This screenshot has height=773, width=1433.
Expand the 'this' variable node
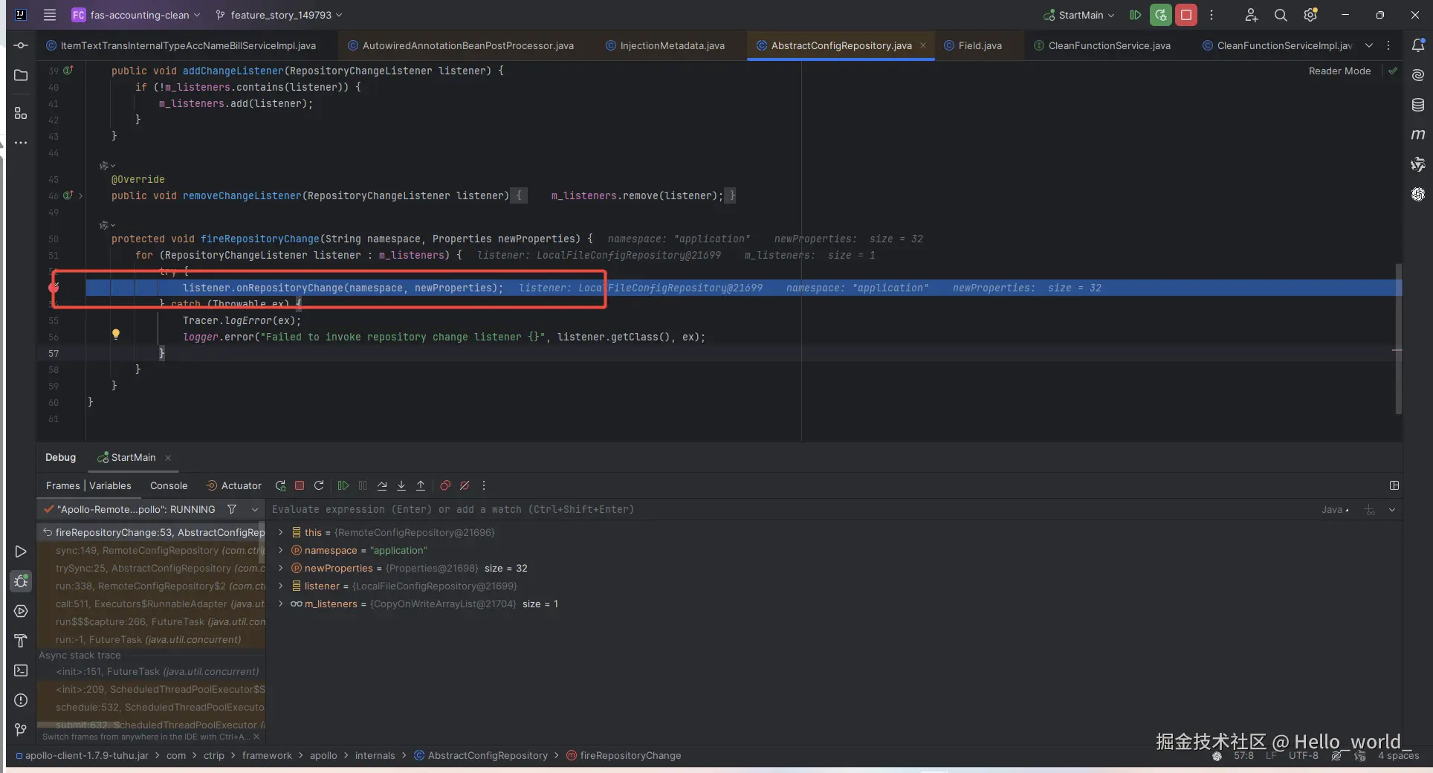click(280, 532)
